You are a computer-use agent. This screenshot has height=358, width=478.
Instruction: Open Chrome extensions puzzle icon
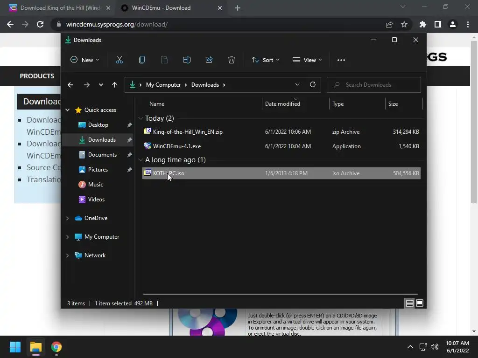(x=423, y=24)
